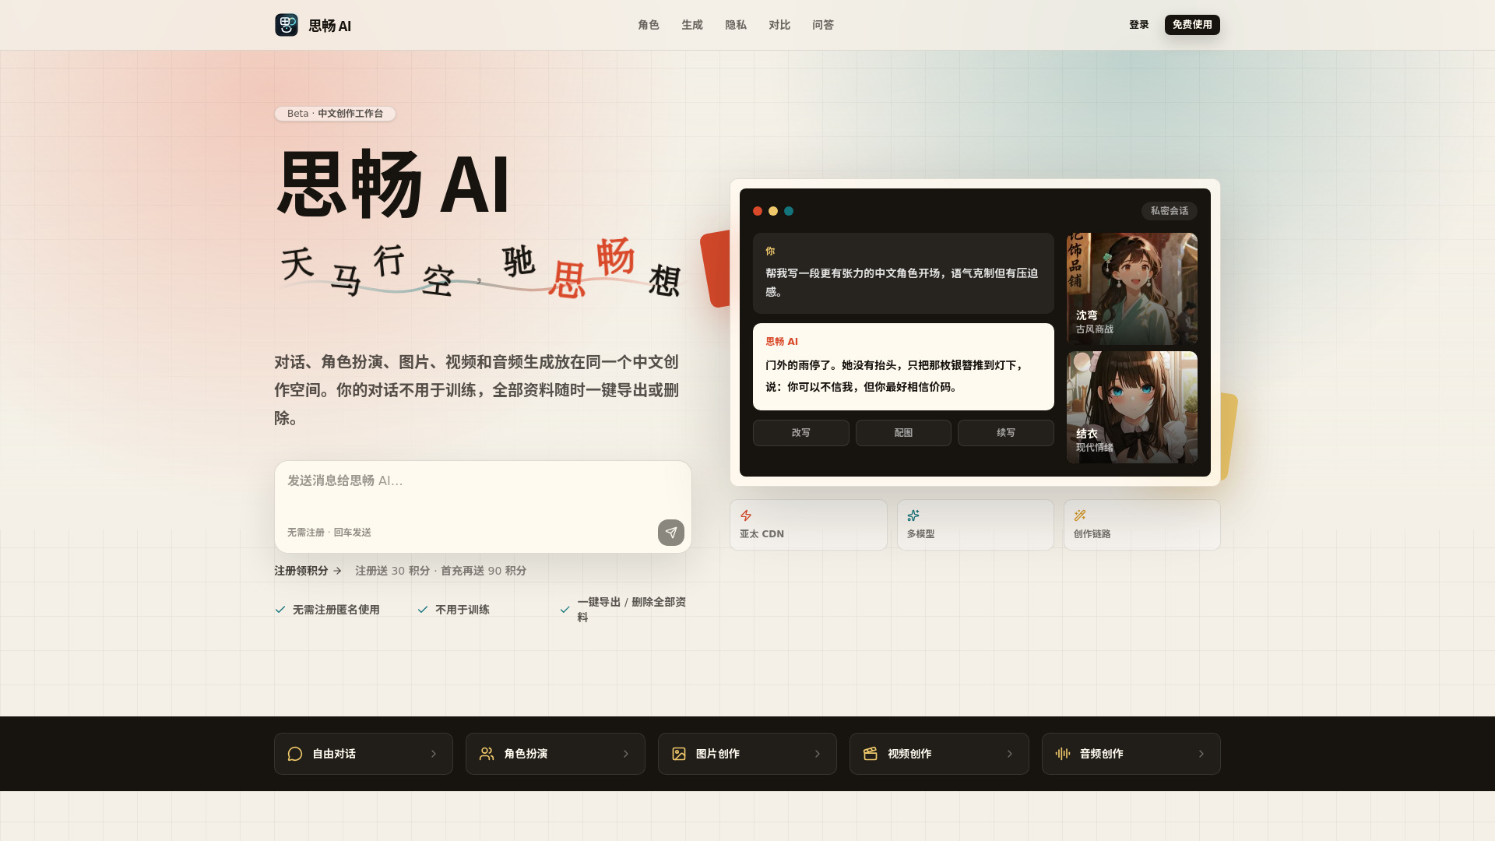Screen dimensions: 1495x841
Task: Click the Beta · 中文创作工作台 badge
Action: pos(335,114)
